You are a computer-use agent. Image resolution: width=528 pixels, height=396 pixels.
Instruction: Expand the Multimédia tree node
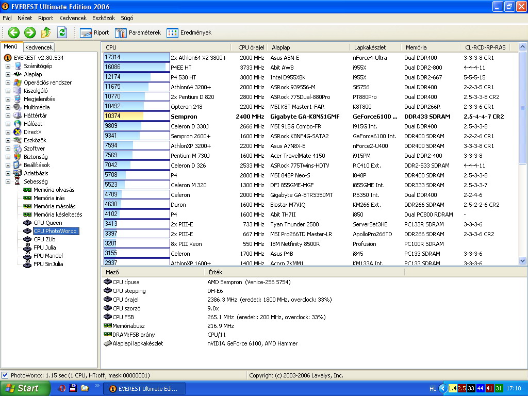[8, 107]
